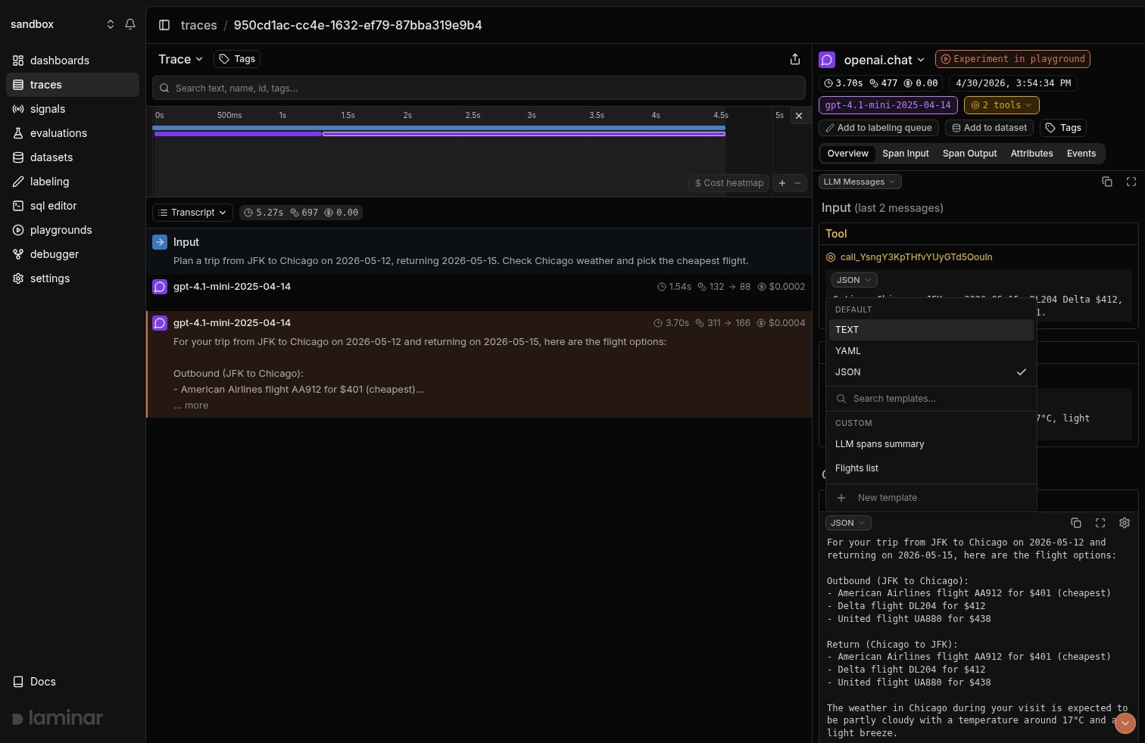Viewport: 1145px width, 743px height.
Task: Select the Input row in transcript
Action: tap(479, 251)
